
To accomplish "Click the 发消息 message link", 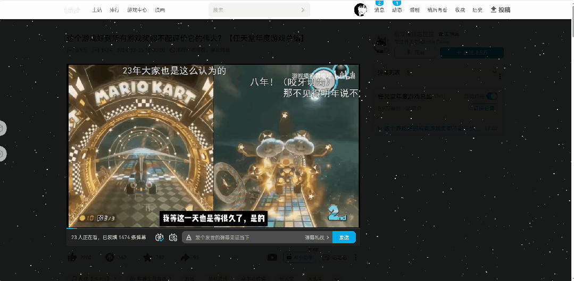I will pyautogui.click(x=448, y=34).
